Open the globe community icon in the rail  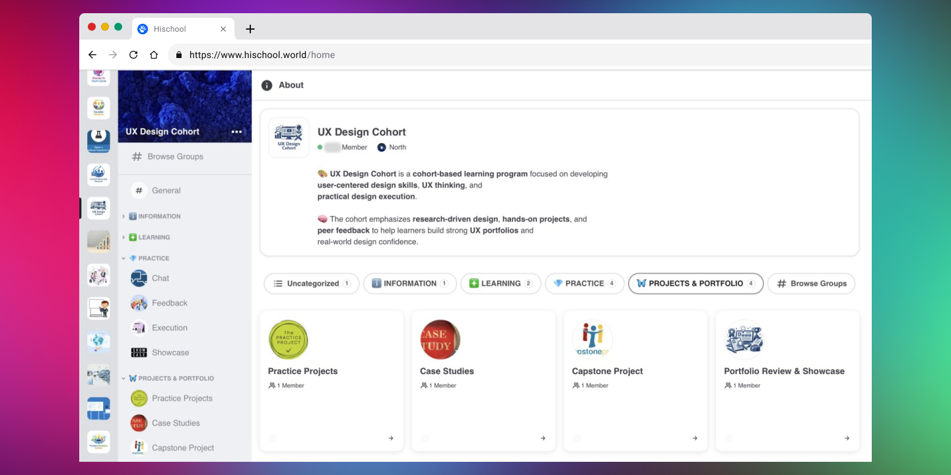pyautogui.click(x=98, y=342)
